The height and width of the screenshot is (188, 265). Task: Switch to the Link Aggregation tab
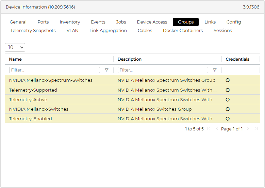pos(108,31)
